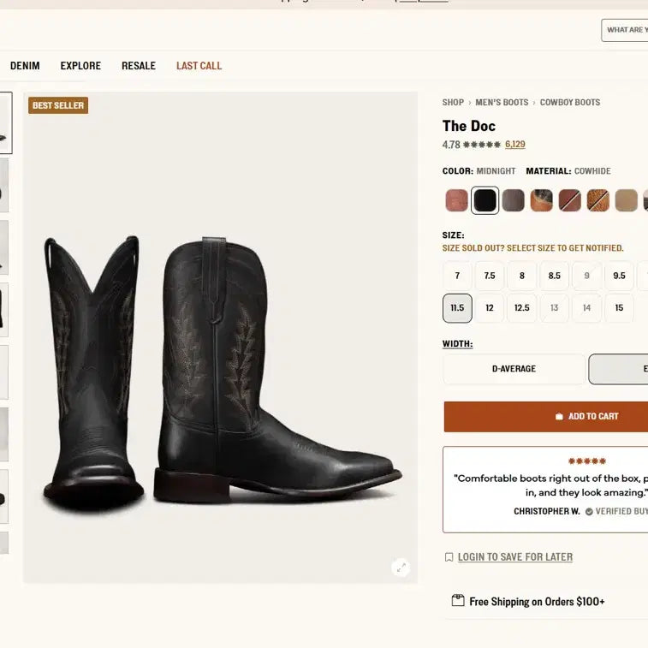Viewport: 648px width, 648px height.
Task: Select the D-AVERAGE width option
Action: point(514,369)
